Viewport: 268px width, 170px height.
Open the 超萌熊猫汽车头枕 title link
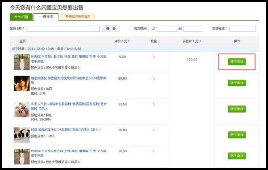tap(66, 130)
